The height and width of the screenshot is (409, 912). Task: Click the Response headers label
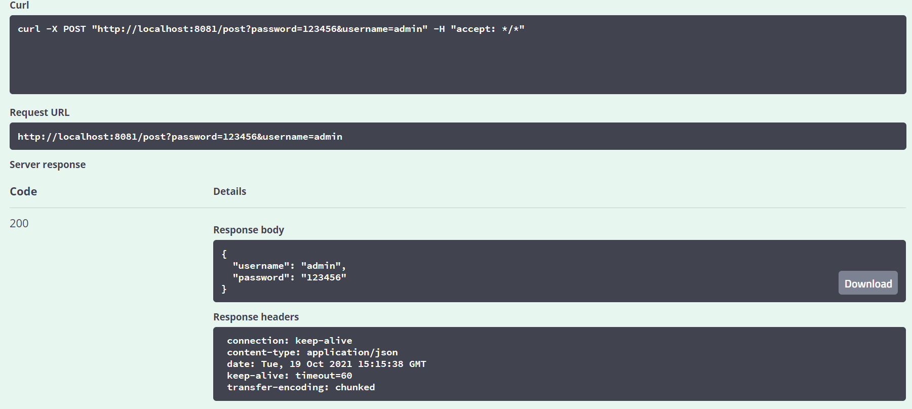click(256, 317)
